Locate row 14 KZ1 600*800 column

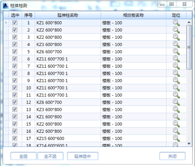[x=176, y=117]
